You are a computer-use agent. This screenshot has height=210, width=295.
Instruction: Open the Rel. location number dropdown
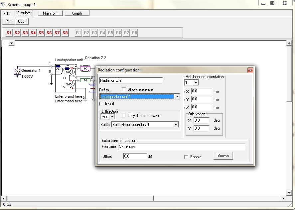tap(196, 82)
